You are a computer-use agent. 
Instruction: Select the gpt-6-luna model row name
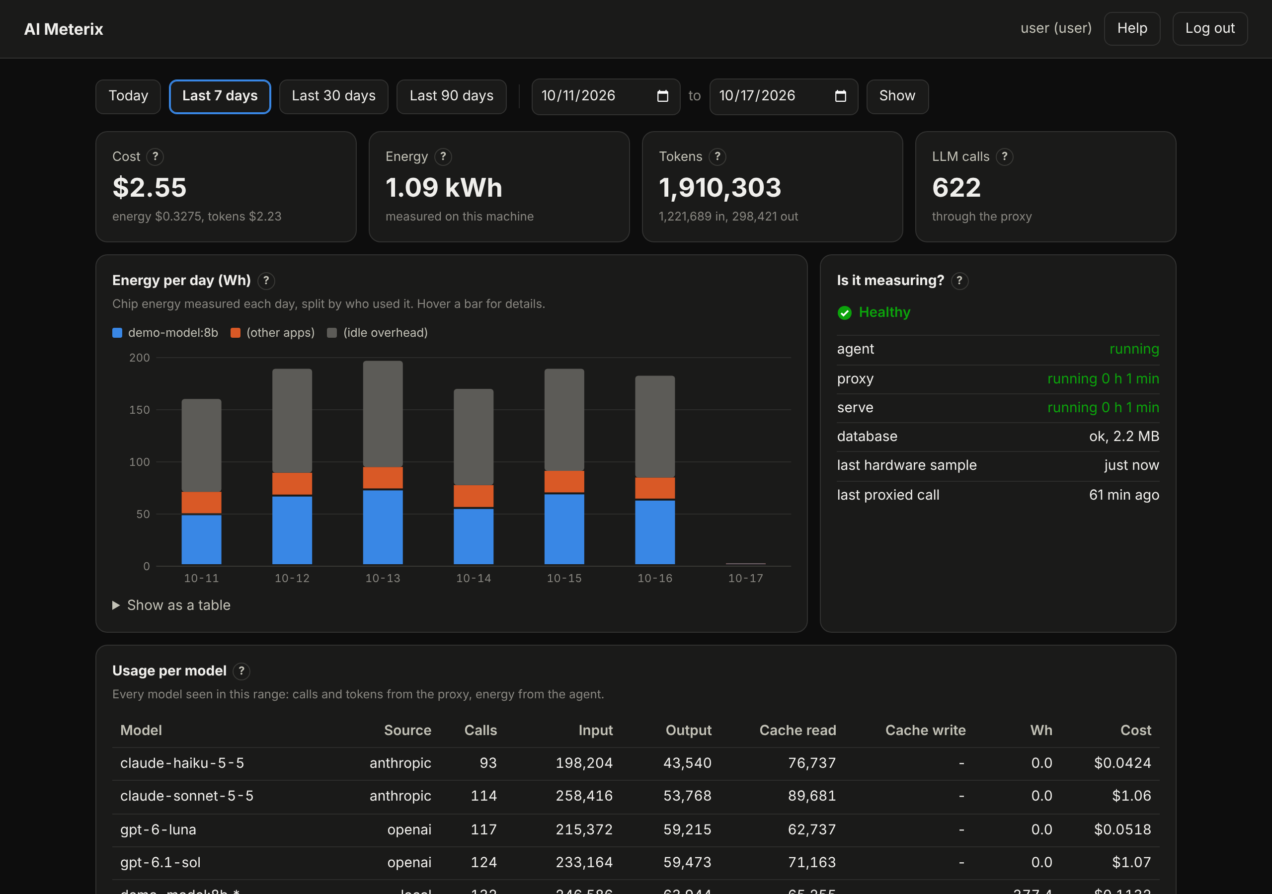158,830
